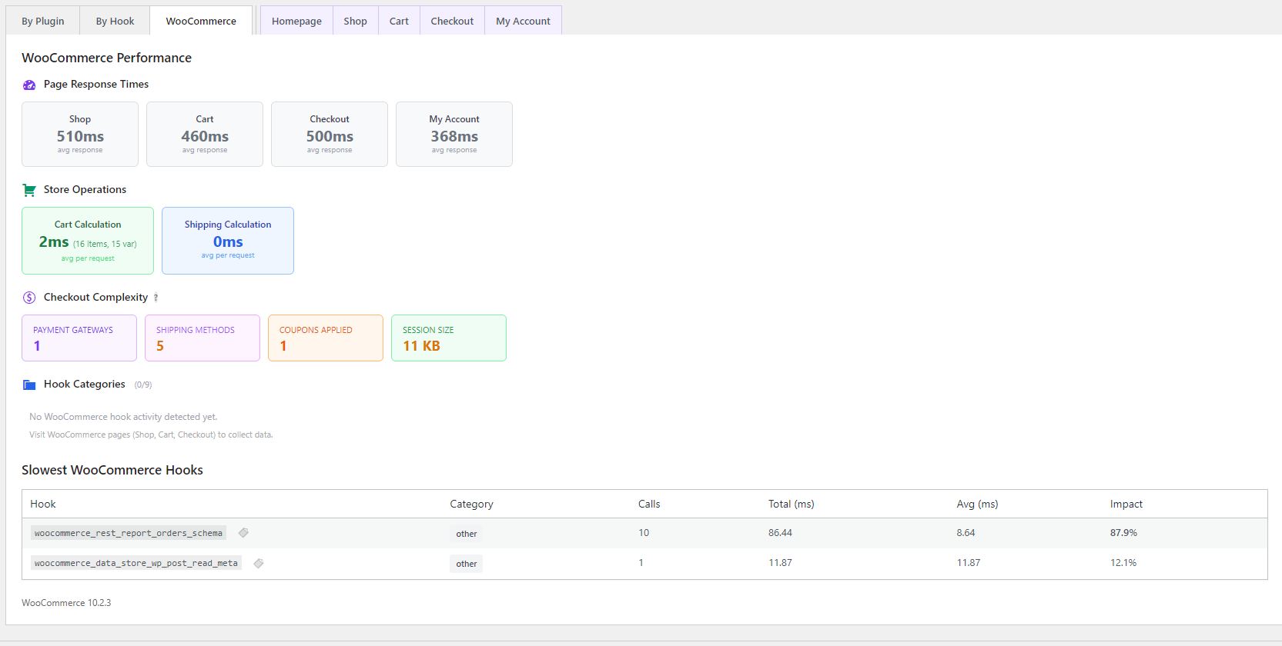
Task: Open the Homepage sub-tab
Action: (296, 21)
